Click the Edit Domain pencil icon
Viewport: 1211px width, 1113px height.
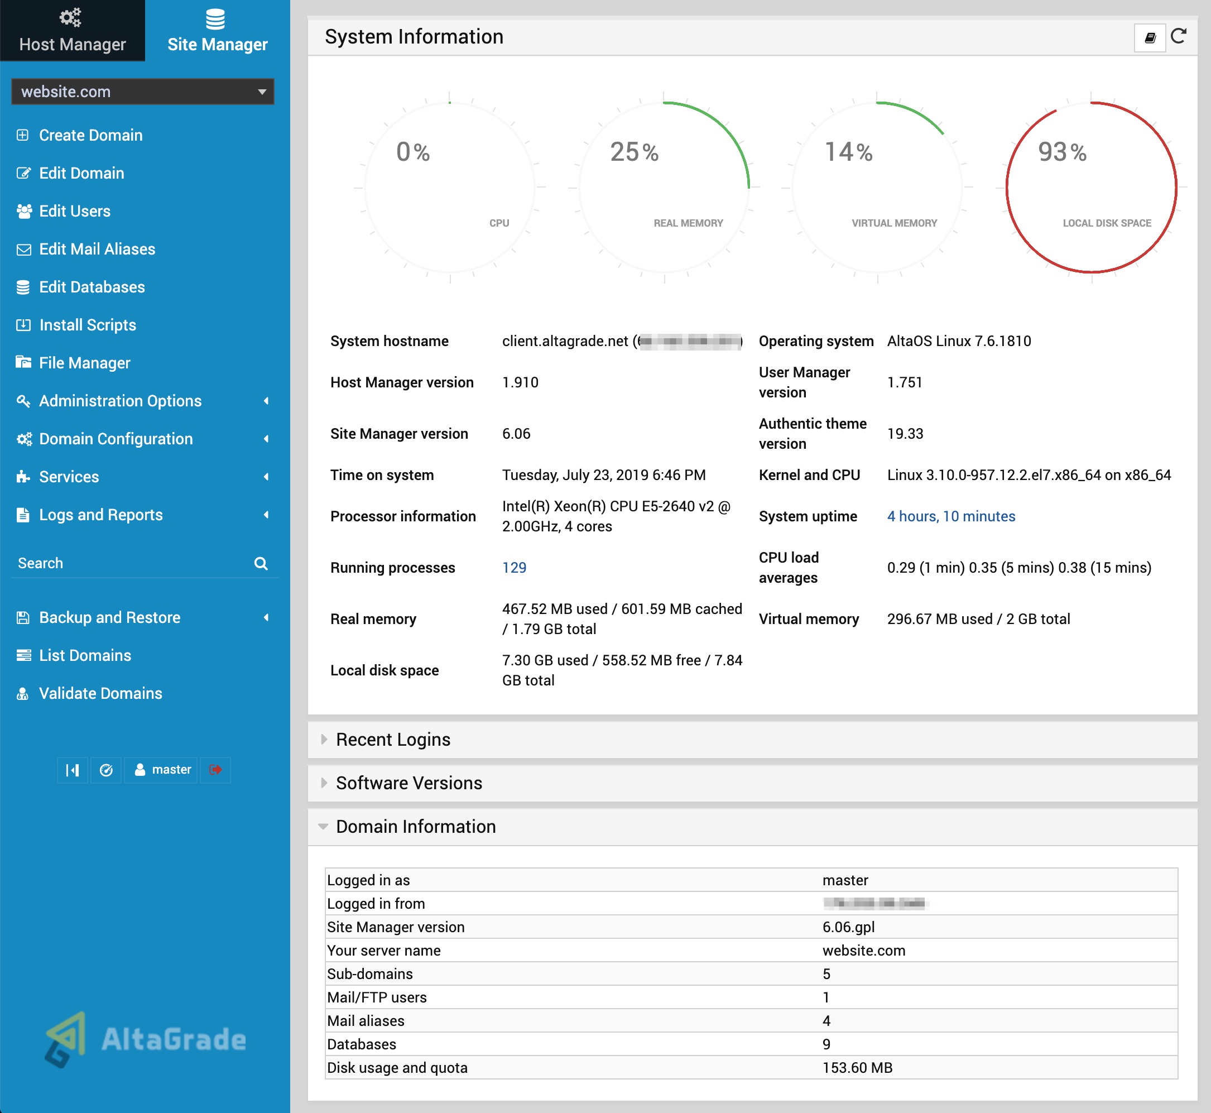(23, 173)
